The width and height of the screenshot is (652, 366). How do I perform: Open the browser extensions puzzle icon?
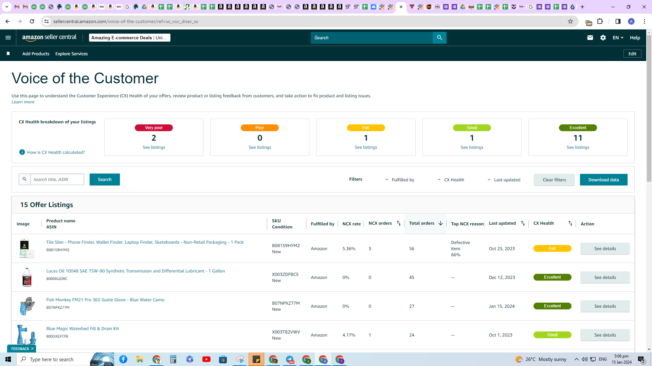[600, 21]
